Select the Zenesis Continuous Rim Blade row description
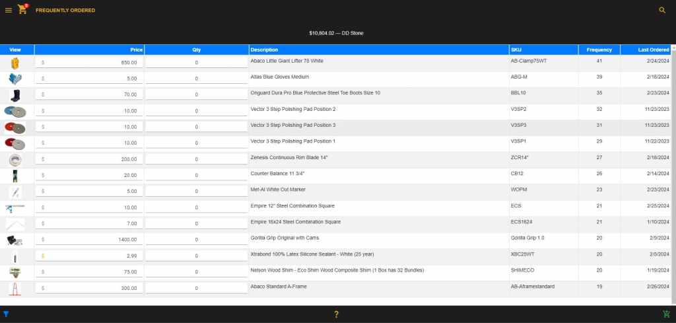Screen dimensions: 676x323 point(288,157)
